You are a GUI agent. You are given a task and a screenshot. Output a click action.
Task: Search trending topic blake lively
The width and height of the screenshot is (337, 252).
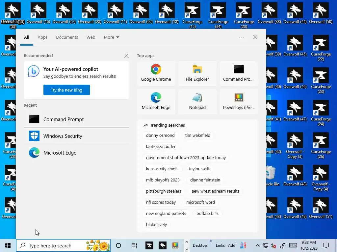click(156, 224)
